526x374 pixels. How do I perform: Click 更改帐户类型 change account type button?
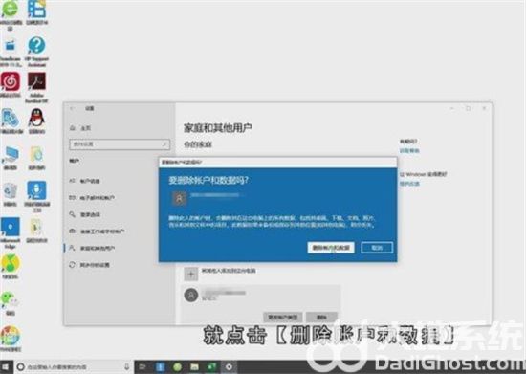click(x=283, y=317)
